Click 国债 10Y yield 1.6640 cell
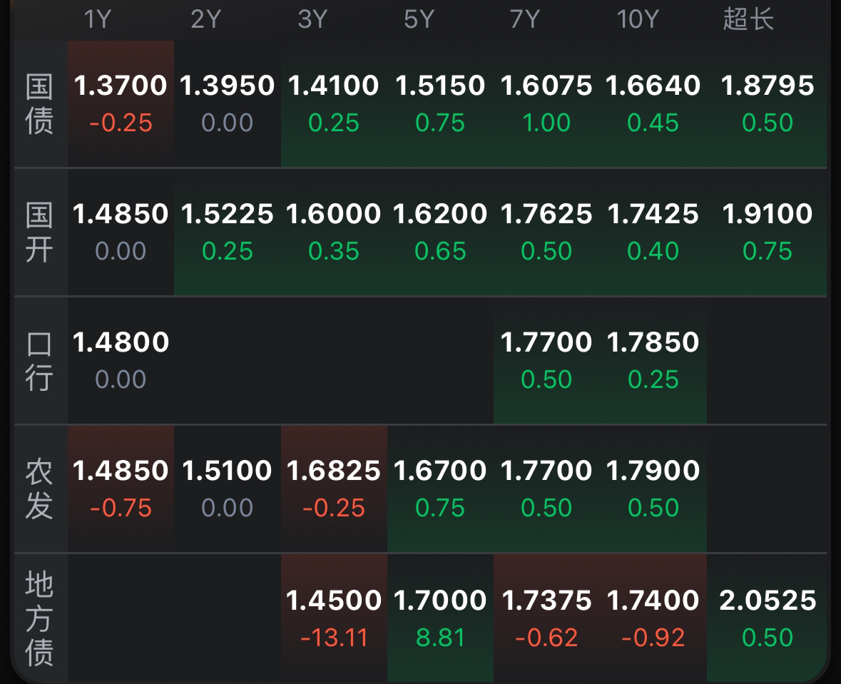841x684 pixels. 653,103
